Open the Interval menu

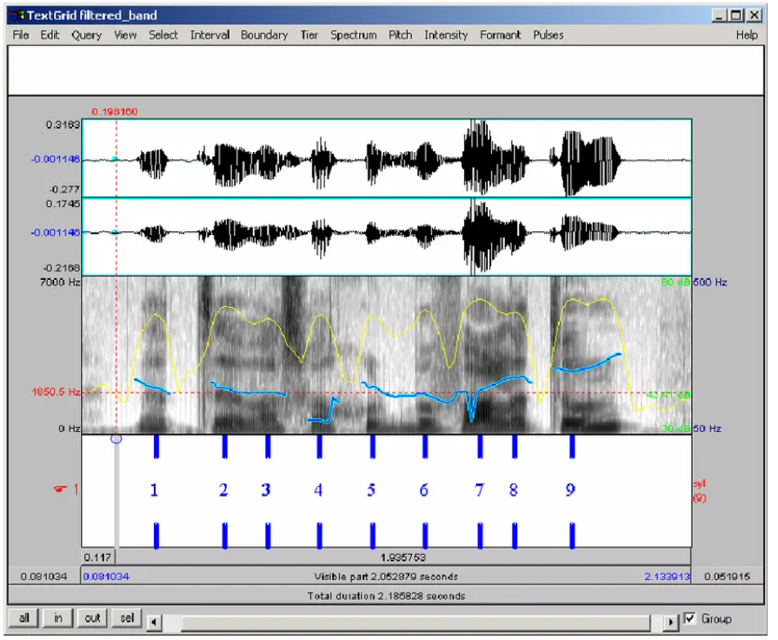[x=209, y=35]
